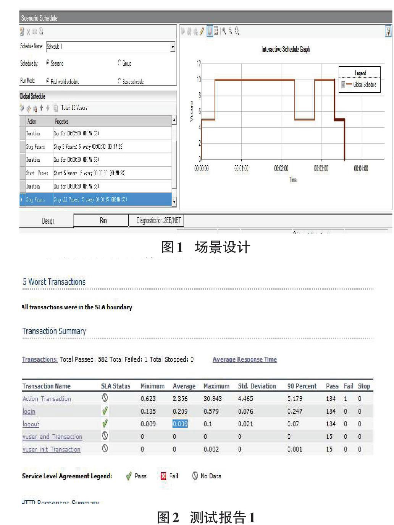
Task: Click the Action column header
Action: click(x=32, y=122)
